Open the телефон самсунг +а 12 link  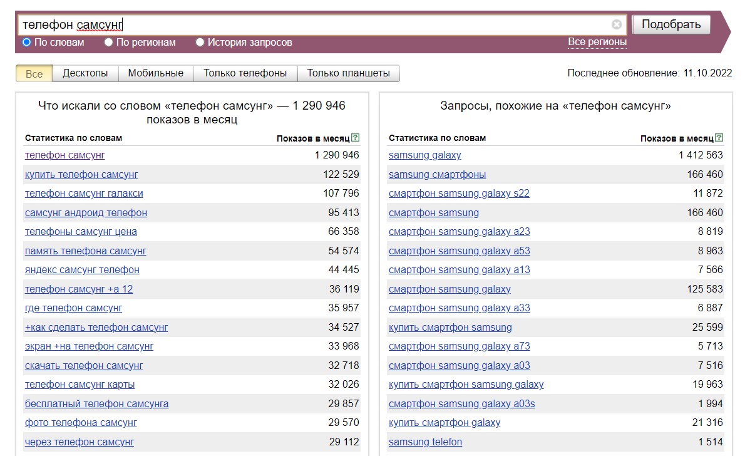click(x=79, y=289)
